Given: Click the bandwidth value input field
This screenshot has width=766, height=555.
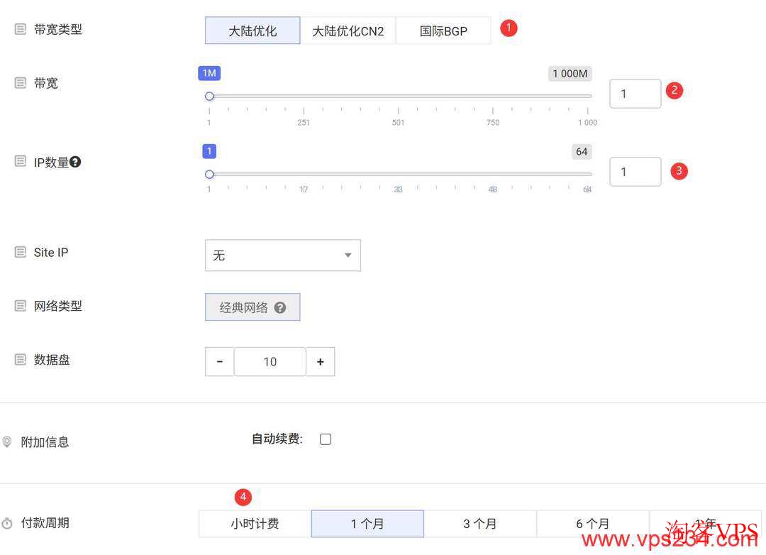Looking at the screenshot, I should coord(635,93).
